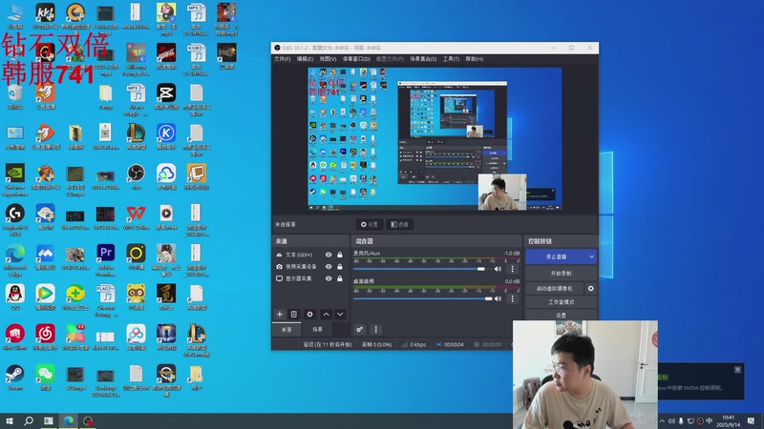This screenshot has height=429, width=764.
Task: Open the 帮助(H) menu in OBS
Action: click(x=474, y=59)
